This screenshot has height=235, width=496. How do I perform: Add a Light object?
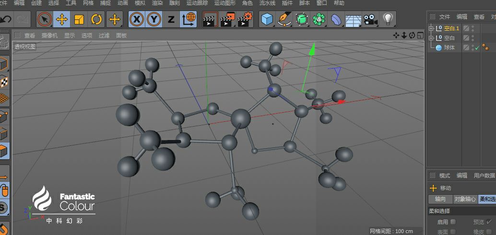[x=388, y=20]
